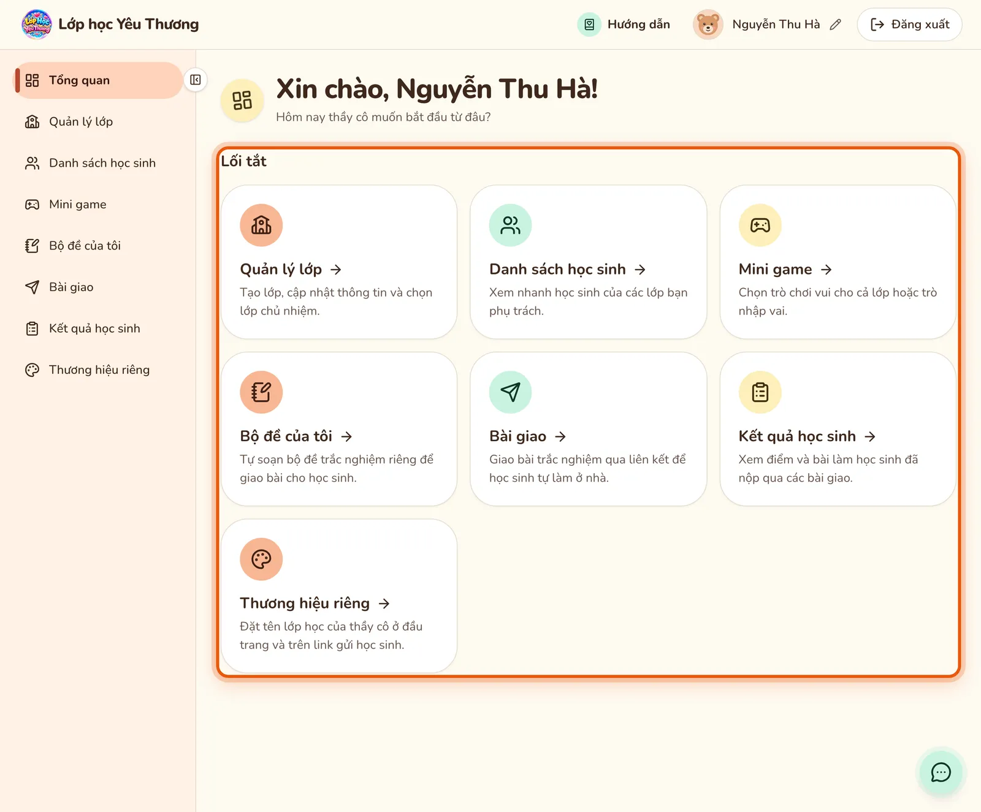The image size is (981, 812).
Task: Open Bộ đề của tôi sidebar item
Action: 98,246
